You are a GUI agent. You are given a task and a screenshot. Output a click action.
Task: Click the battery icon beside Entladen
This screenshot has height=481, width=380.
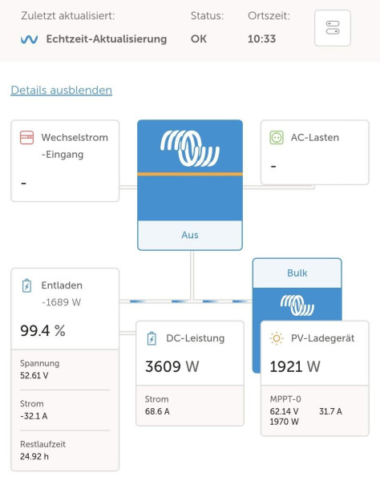point(26,285)
